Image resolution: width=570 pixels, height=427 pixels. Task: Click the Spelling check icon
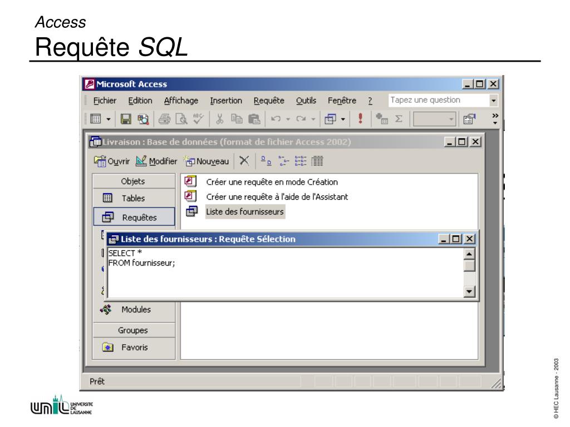click(x=199, y=119)
